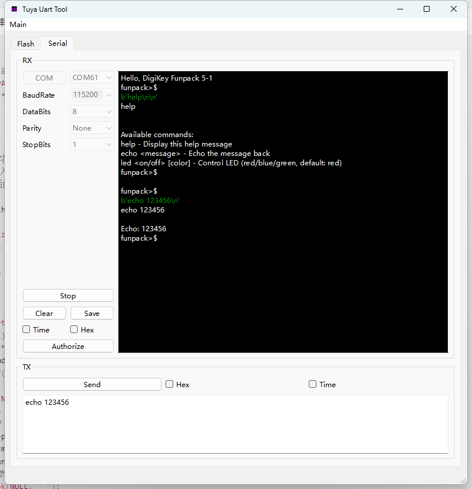Viewport: 472px width, 489px height.
Task: Click the TX text field containing echo 123456
Action: click(x=235, y=424)
